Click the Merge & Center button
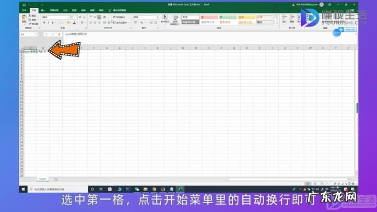 (121, 22)
